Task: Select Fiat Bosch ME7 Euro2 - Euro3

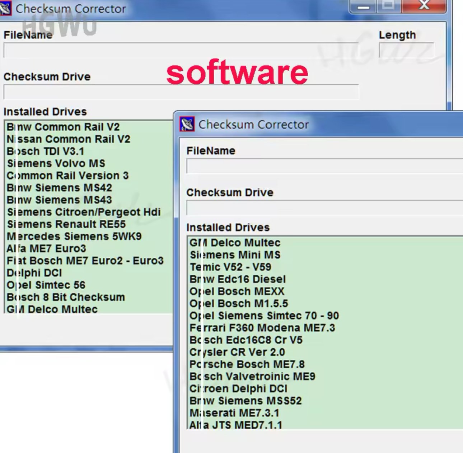Action: 85,261
